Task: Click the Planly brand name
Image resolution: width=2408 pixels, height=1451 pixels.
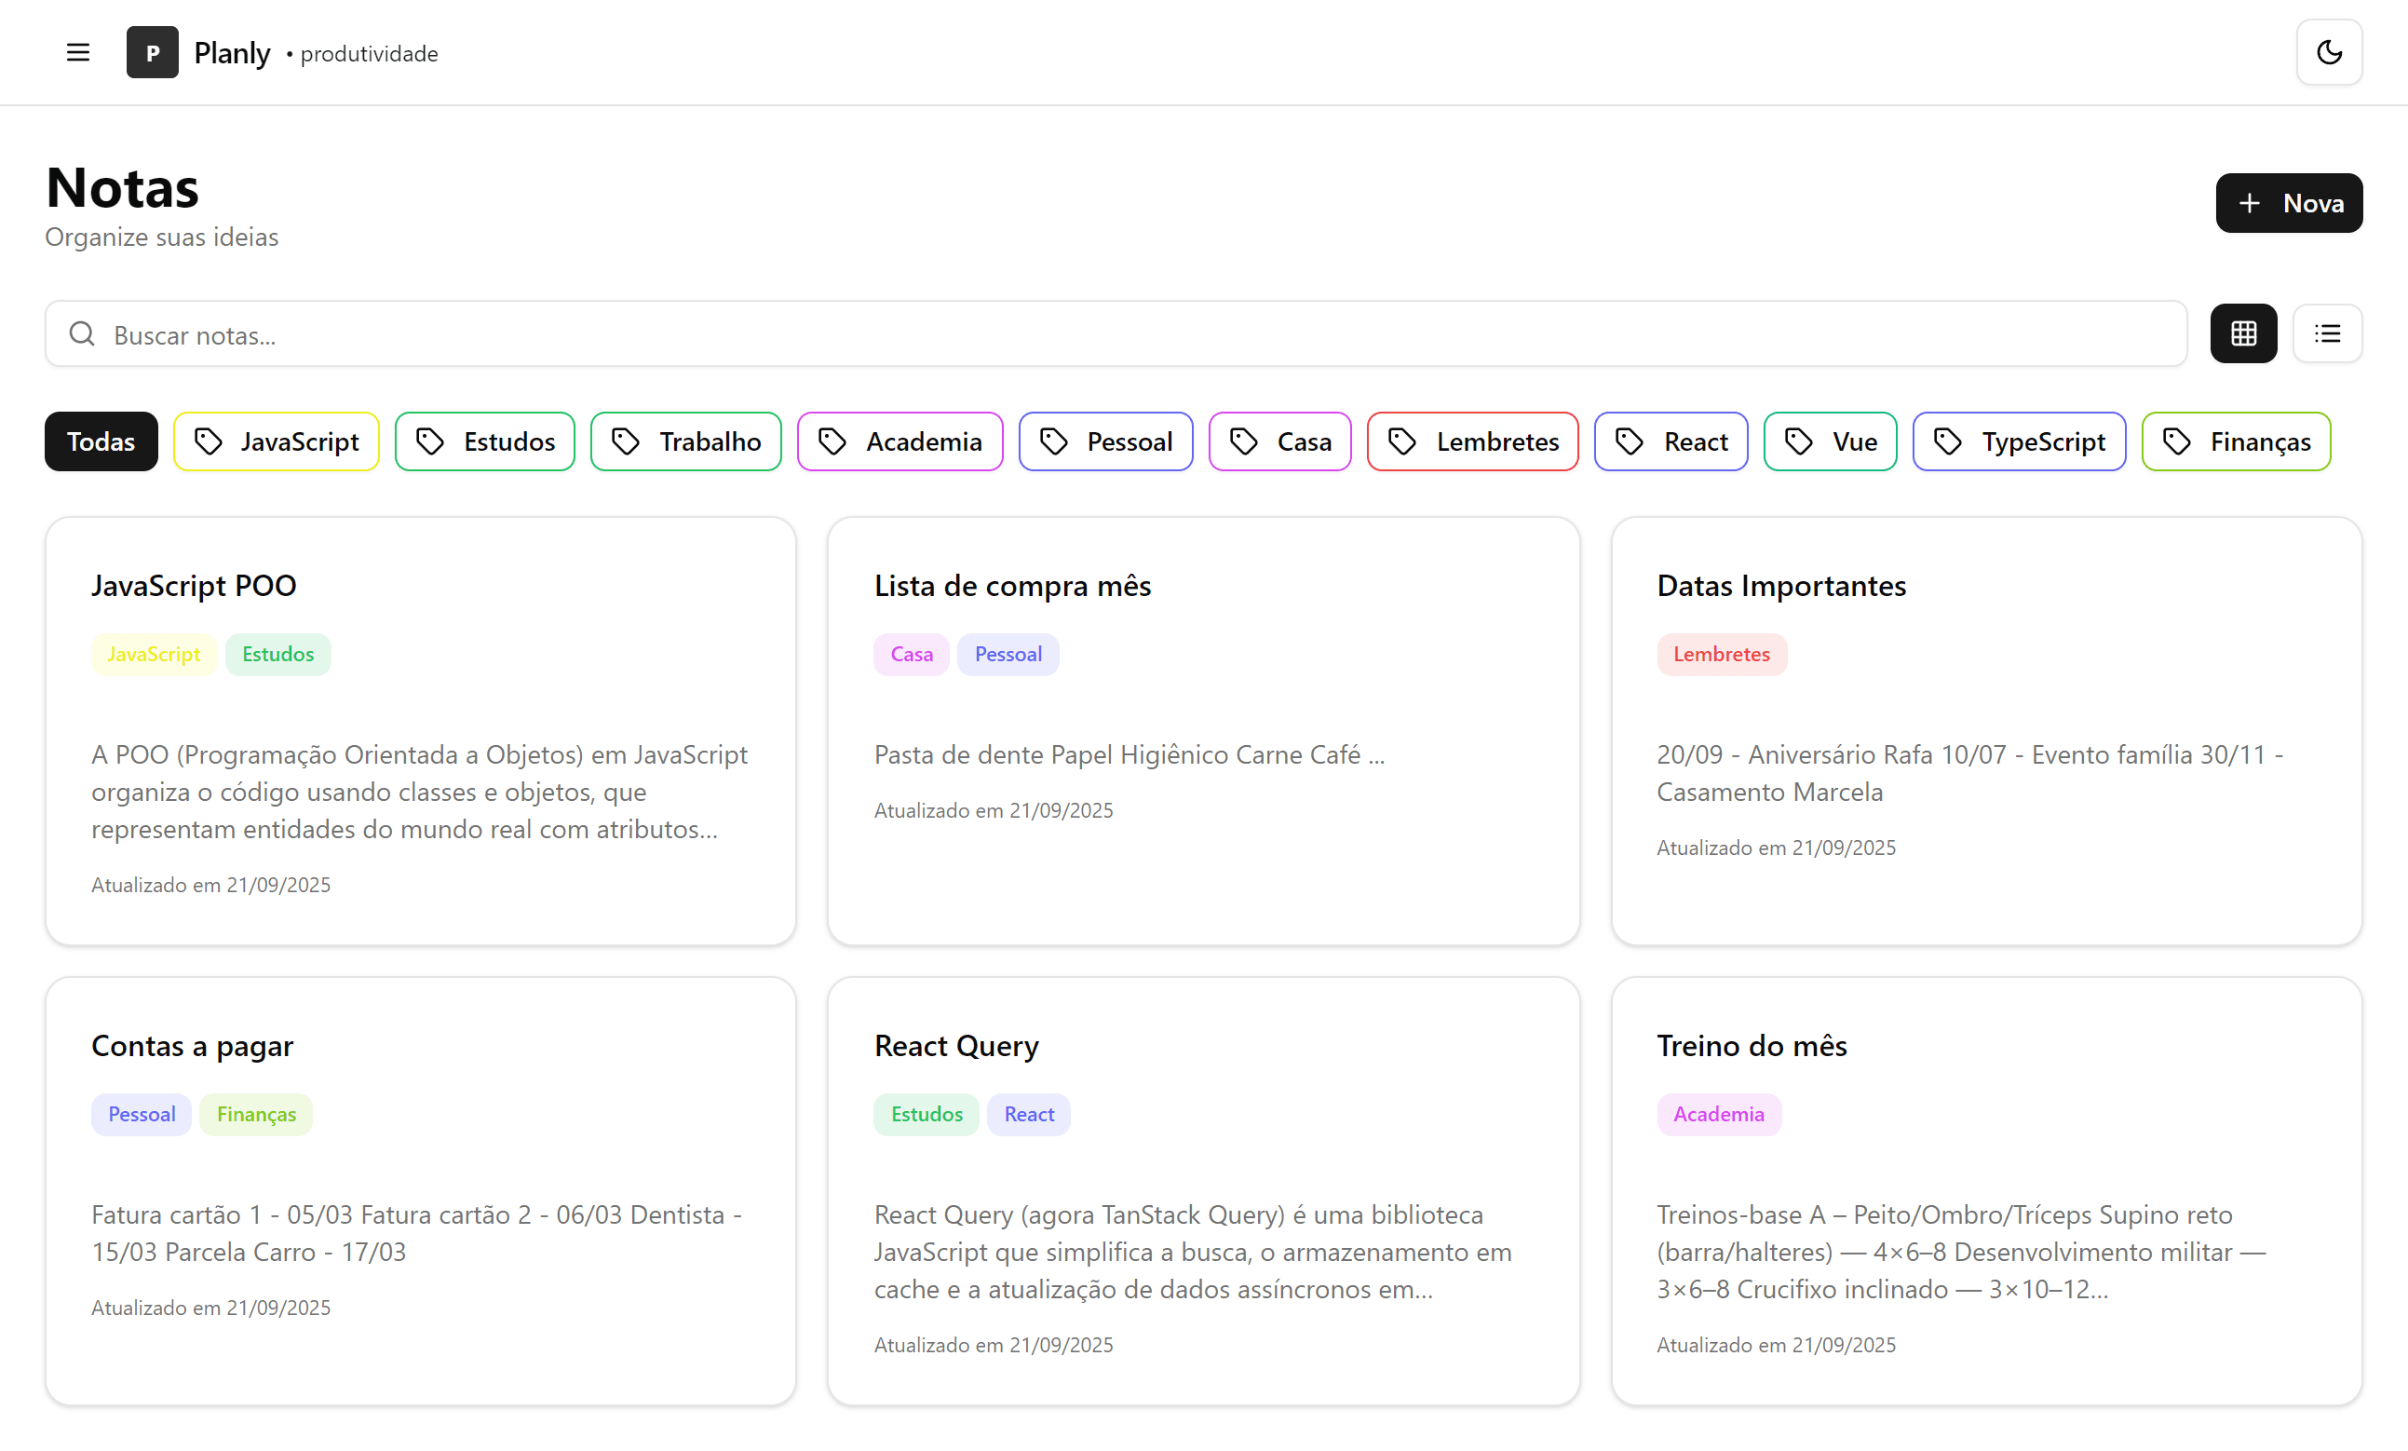Action: (x=232, y=53)
